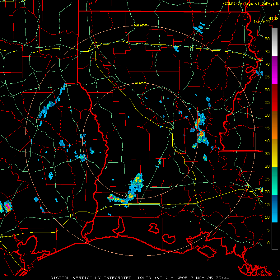280x280 pixels.
Task: Click the "NIDS" label above the color scale
Action: pyautogui.click(x=273, y=19)
